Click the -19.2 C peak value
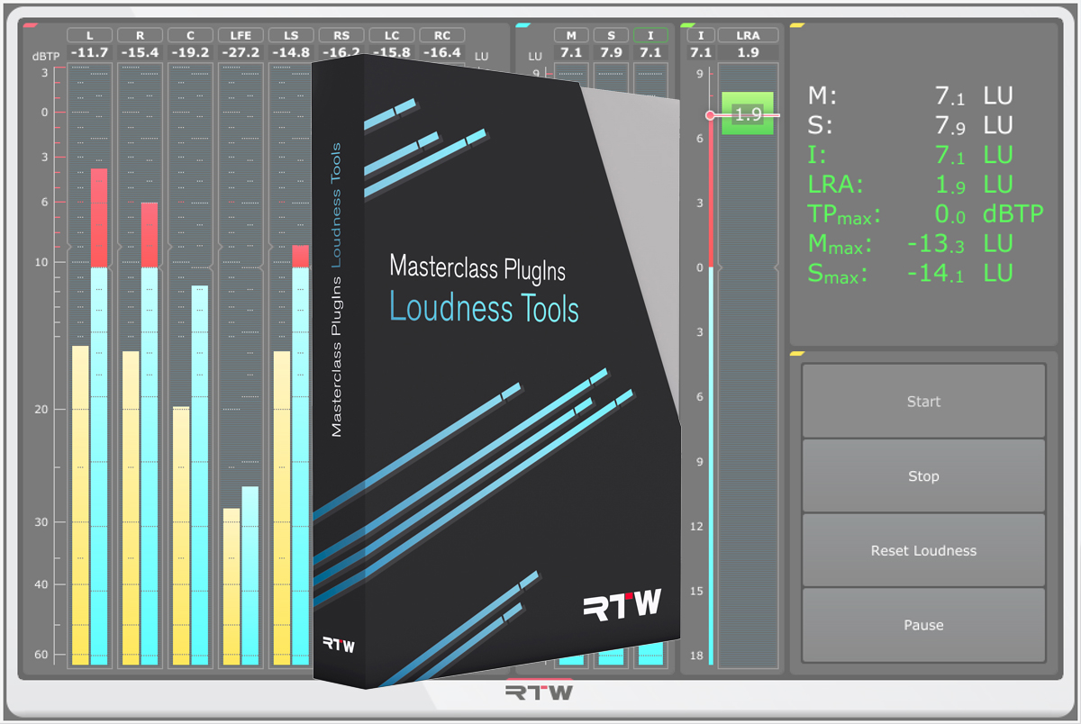Image resolution: width=1081 pixels, height=724 pixels. coord(190,52)
